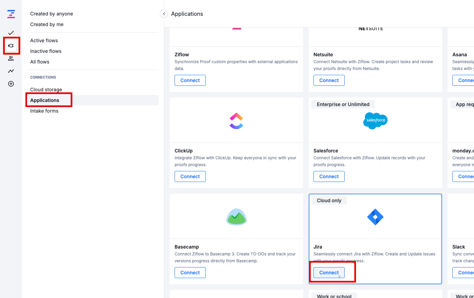This screenshot has height=298, width=474.
Task: Collapse the side panel with the chevron
Action: (x=164, y=14)
